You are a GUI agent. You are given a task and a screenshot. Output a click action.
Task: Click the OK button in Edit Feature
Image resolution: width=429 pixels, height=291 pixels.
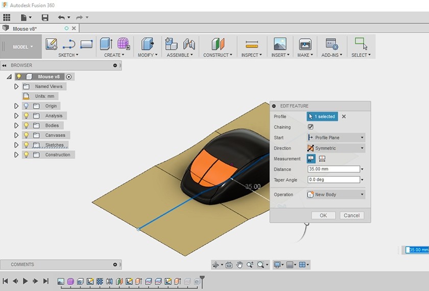tap(323, 215)
